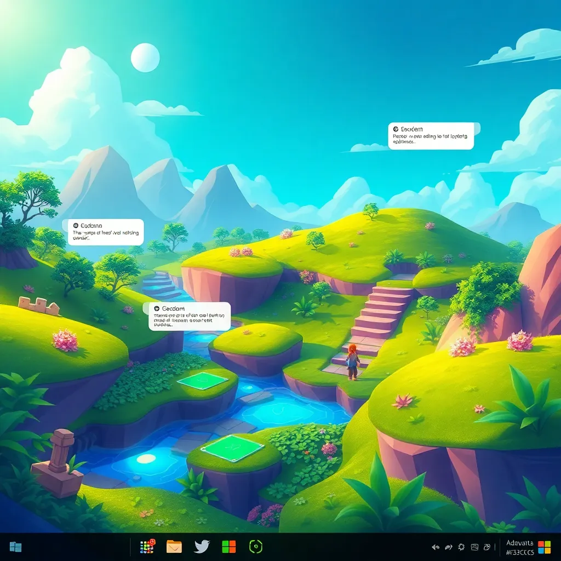The height and width of the screenshot is (561, 561).
Task: Click the picture icon in system tray
Action: (474, 547)
